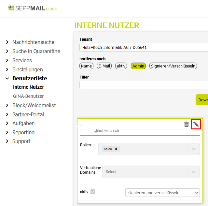Toggle the aktiv checkbox
The width and height of the screenshot is (208, 206).
click(93, 192)
